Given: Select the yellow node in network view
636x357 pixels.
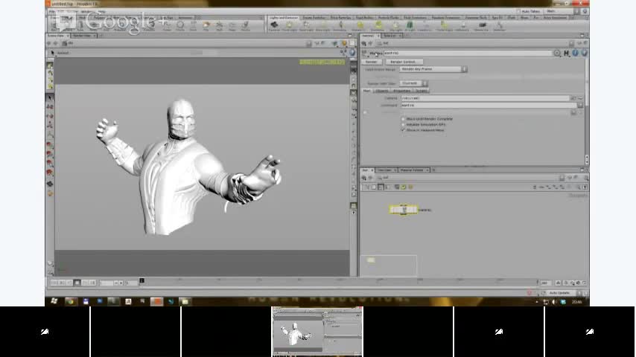Looking at the screenshot, I should tap(403, 210).
